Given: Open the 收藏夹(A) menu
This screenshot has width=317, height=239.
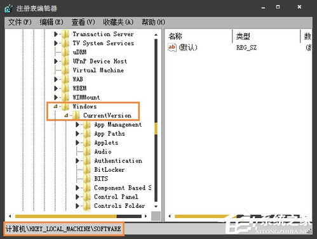Looking at the screenshot, I should click(x=118, y=22).
